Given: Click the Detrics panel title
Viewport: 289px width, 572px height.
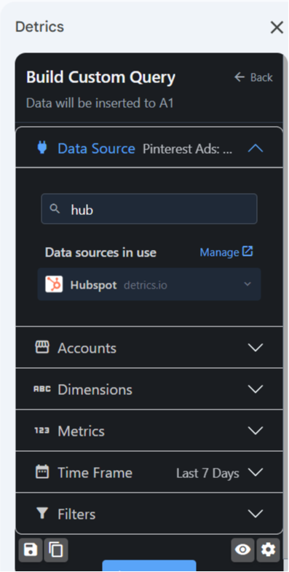Looking at the screenshot, I should point(40,27).
